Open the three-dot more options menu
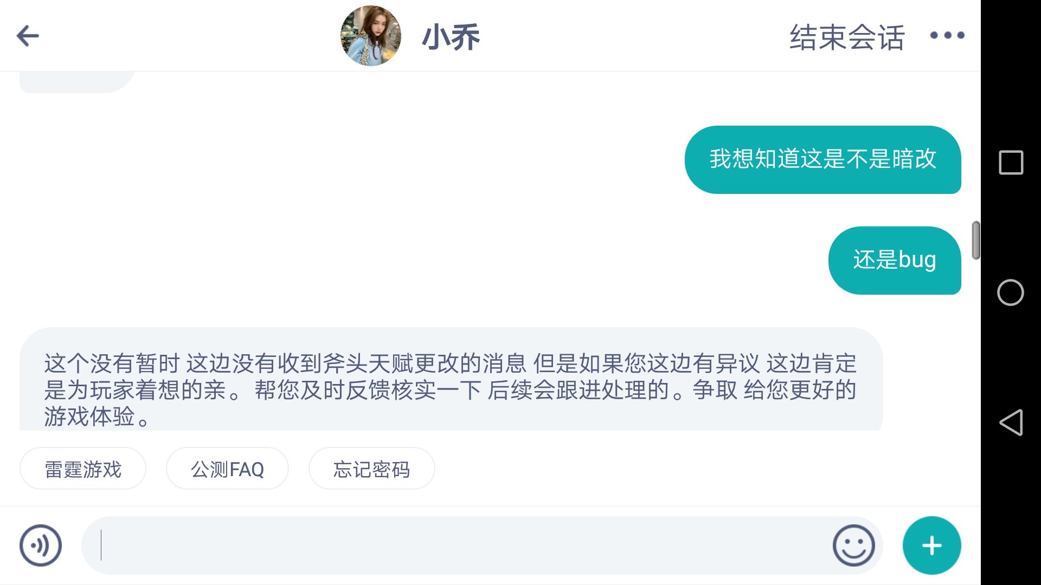 (x=947, y=36)
